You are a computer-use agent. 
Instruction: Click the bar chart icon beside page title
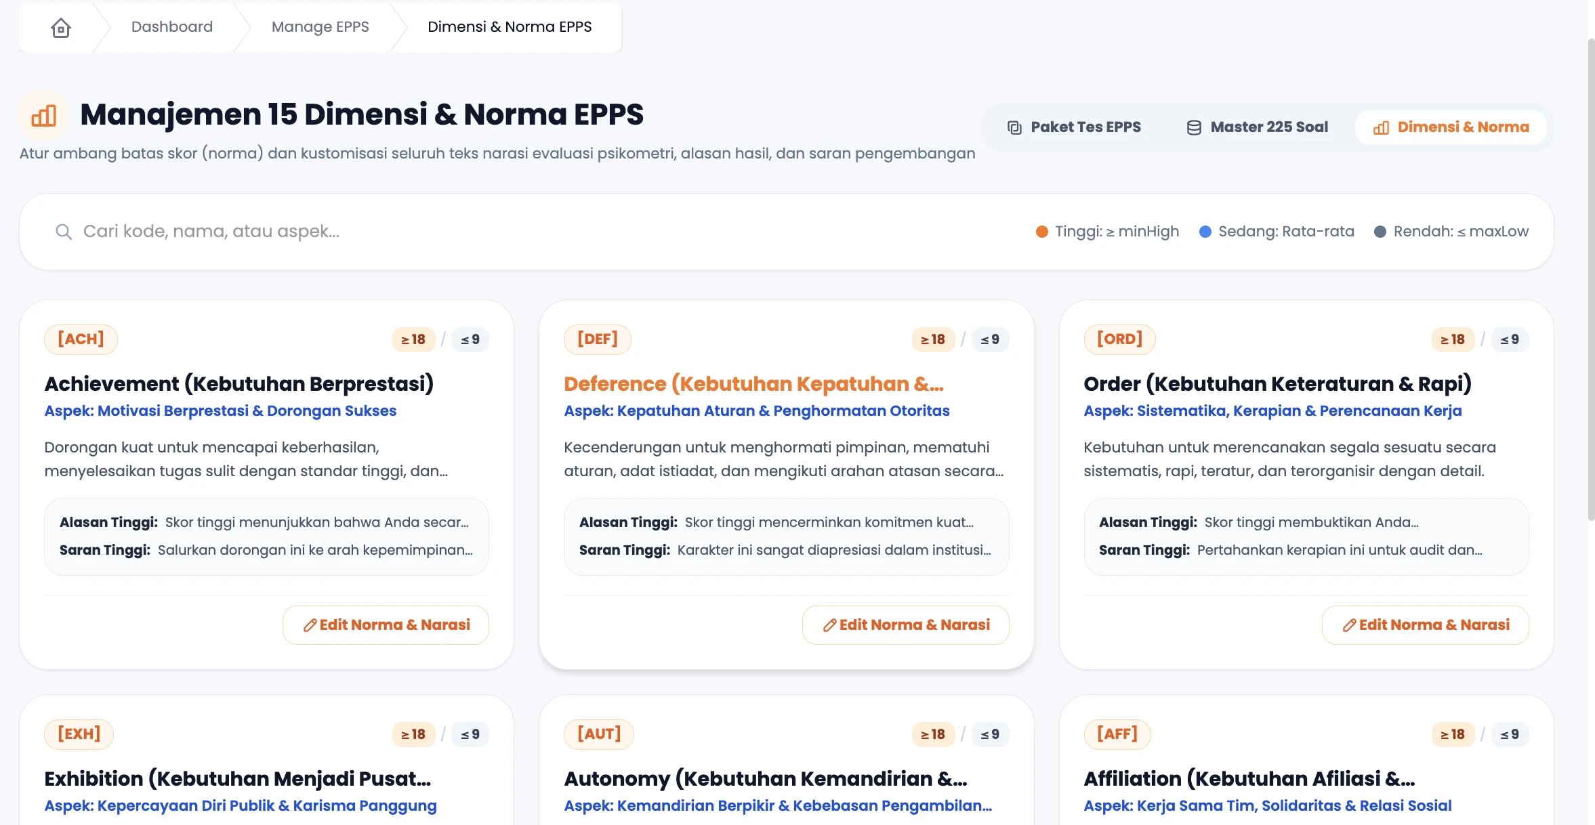(44, 116)
